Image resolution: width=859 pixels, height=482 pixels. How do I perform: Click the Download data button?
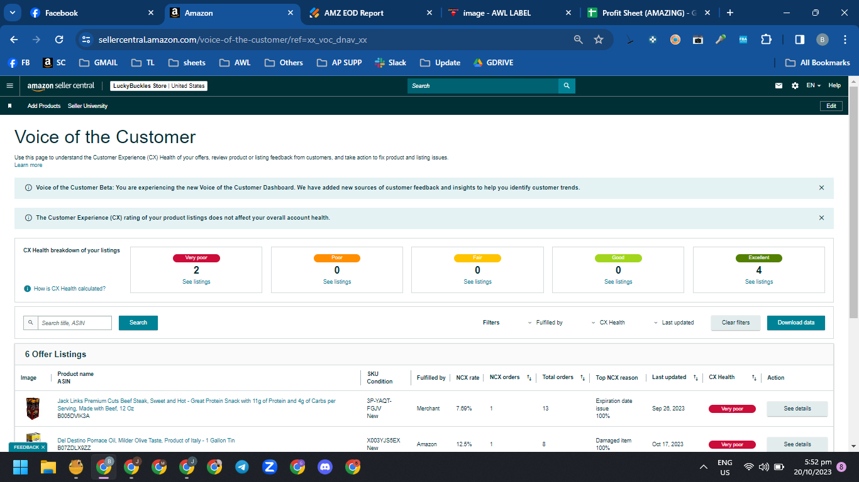796,323
